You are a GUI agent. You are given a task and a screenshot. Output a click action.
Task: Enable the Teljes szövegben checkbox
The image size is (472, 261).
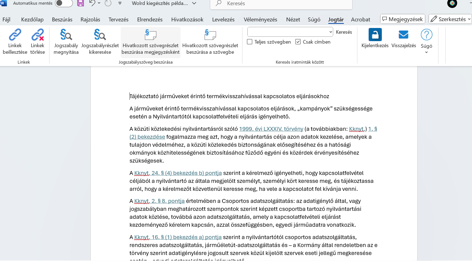(250, 42)
